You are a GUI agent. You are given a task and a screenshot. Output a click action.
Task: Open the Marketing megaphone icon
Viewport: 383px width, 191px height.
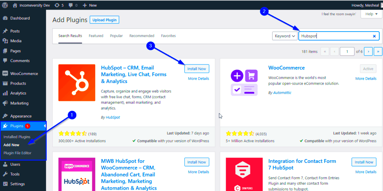click(5, 103)
